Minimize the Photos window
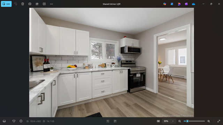 203,4
